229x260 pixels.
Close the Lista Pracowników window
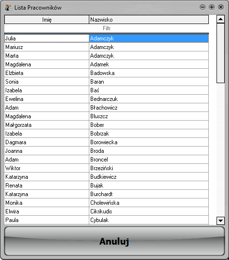pos(221,7)
